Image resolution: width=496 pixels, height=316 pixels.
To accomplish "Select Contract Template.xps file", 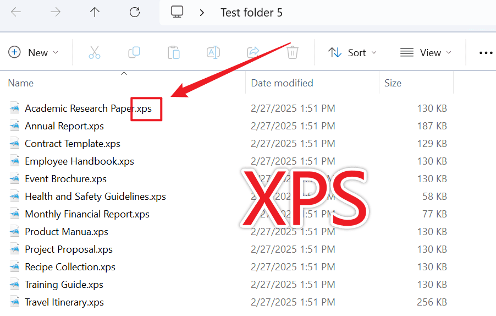I will tap(73, 144).
